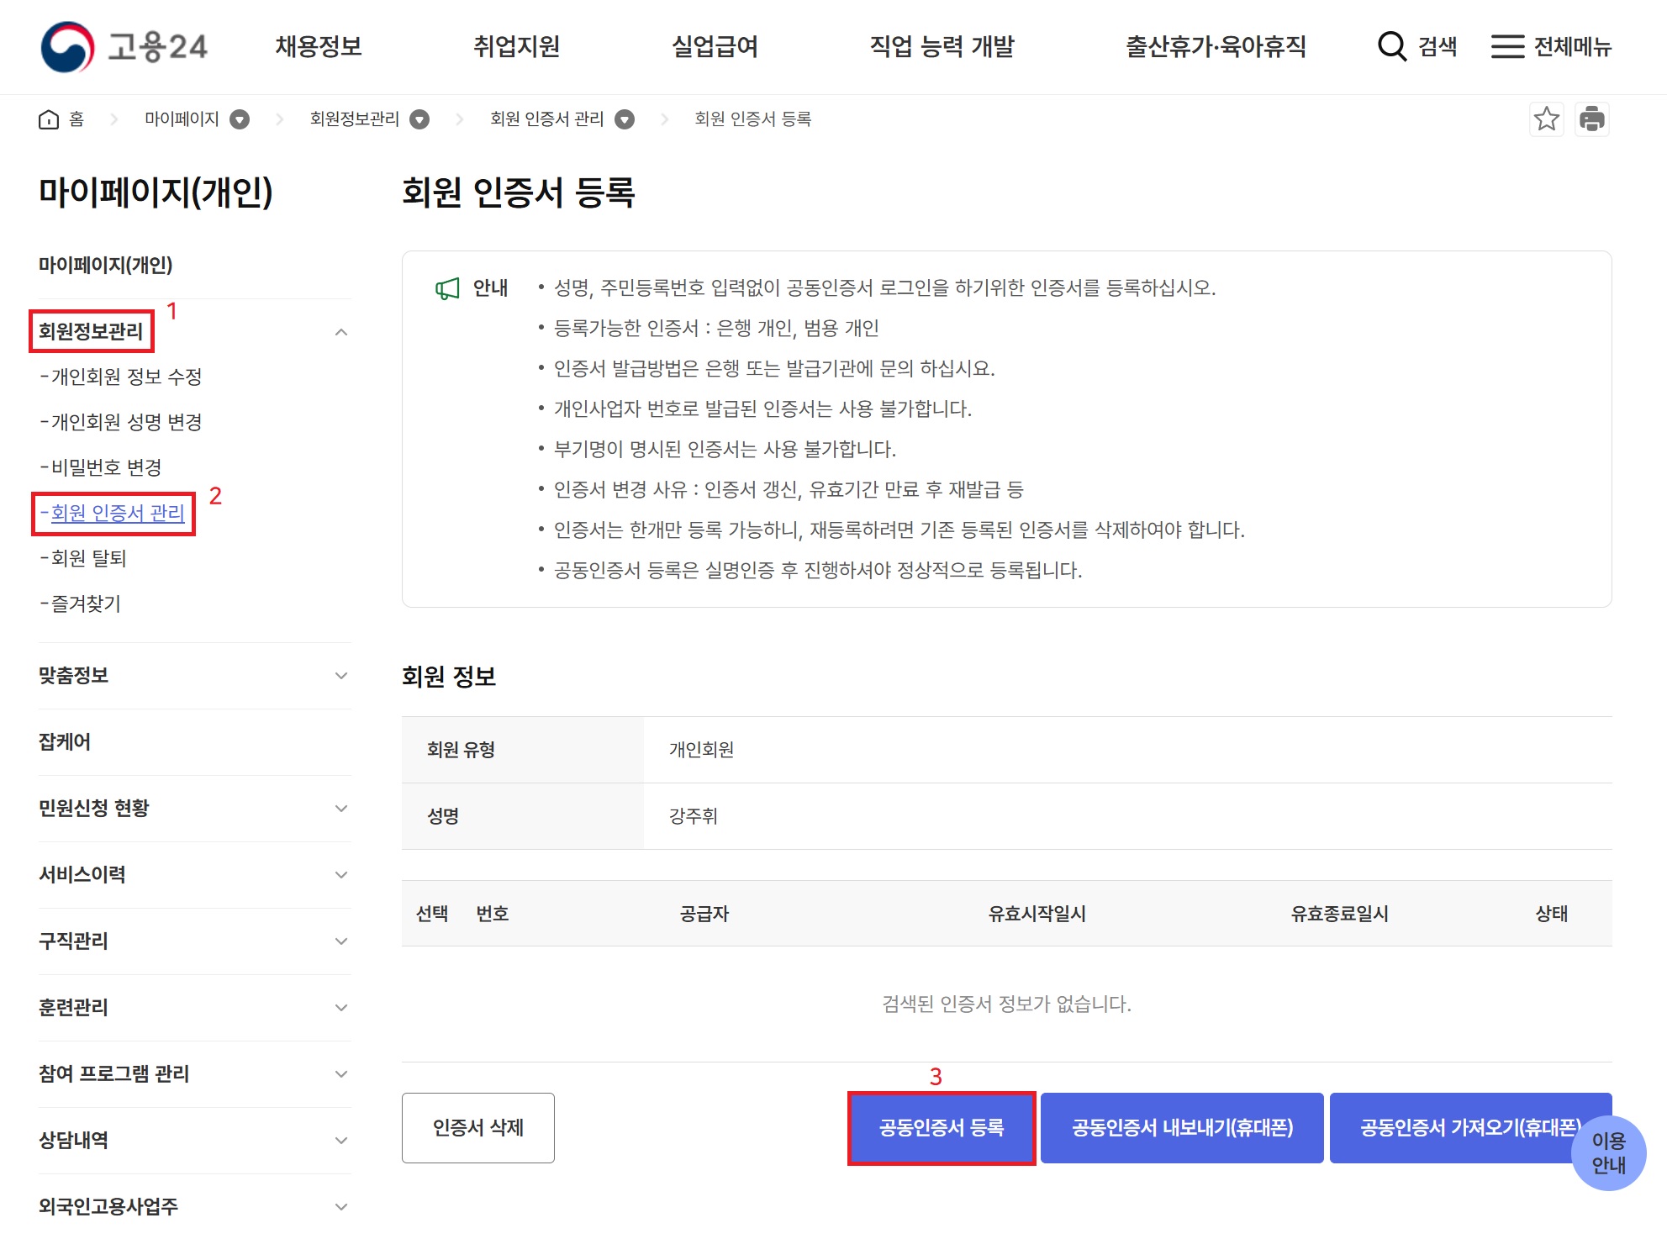This screenshot has width=1667, height=1239.
Task: Click the 고용24 logo
Action: [124, 47]
